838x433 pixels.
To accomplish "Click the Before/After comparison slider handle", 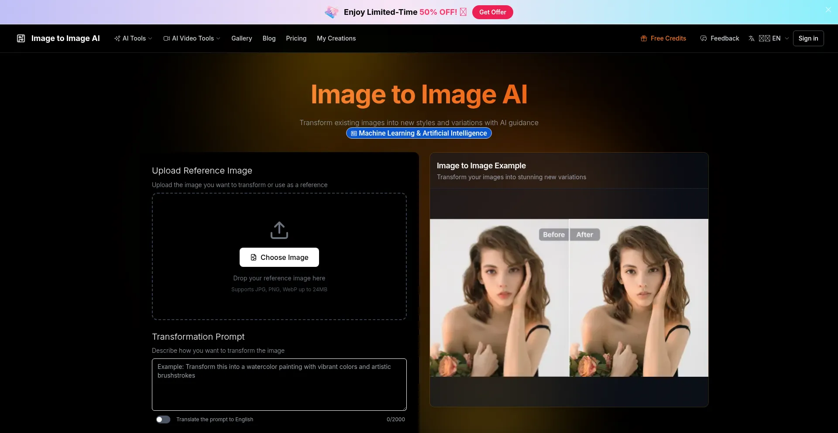I will click(569, 298).
